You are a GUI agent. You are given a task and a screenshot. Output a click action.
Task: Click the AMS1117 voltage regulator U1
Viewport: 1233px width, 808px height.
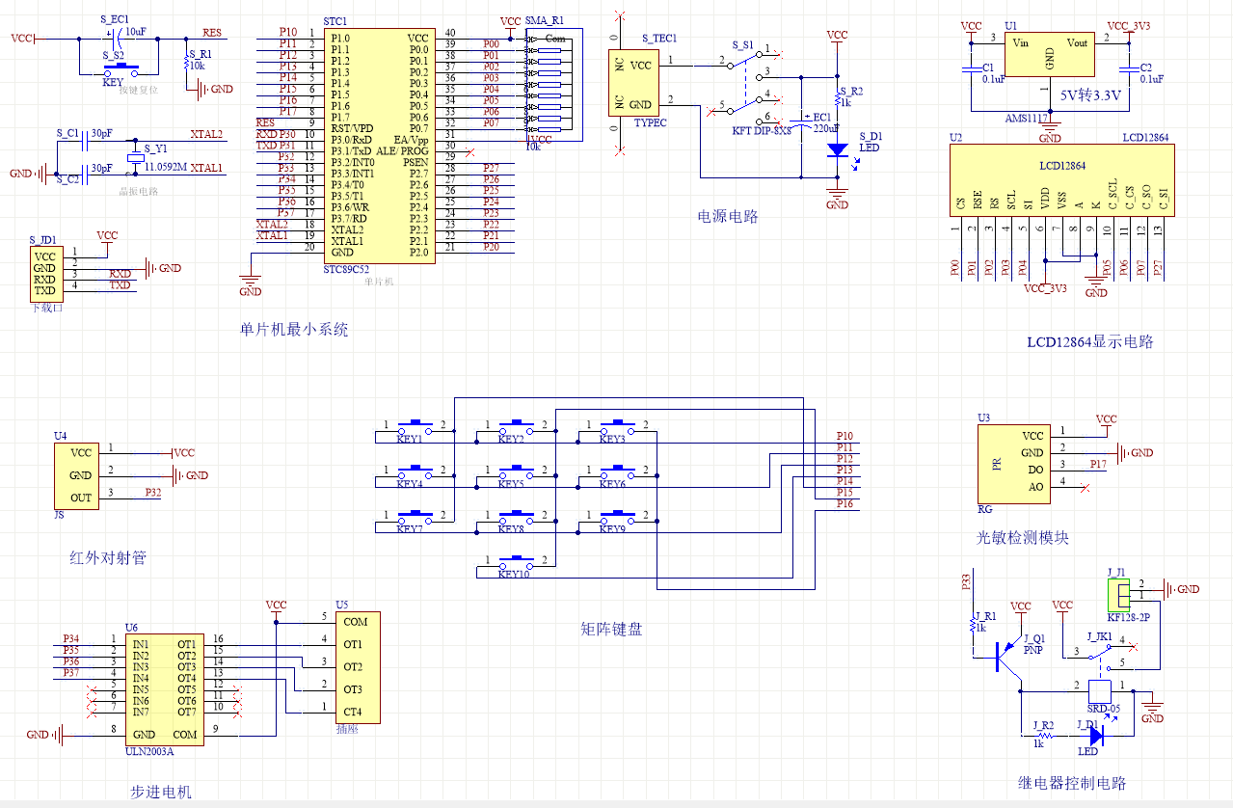[x=1049, y=54]
